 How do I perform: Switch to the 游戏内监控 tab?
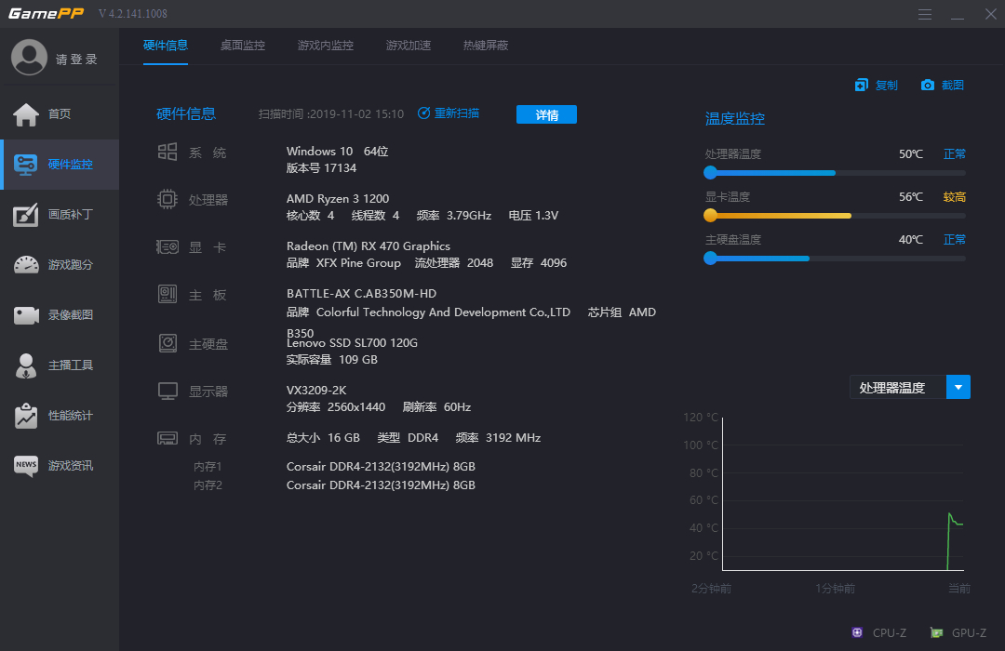[x=326, y=46]
